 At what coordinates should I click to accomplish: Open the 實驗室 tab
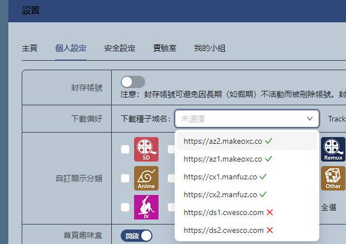point(165,48)
